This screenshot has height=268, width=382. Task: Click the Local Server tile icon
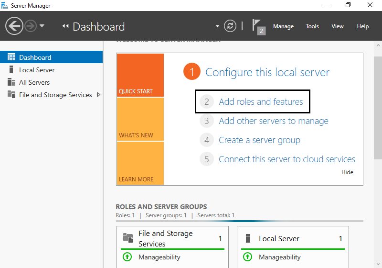point(248,238)
